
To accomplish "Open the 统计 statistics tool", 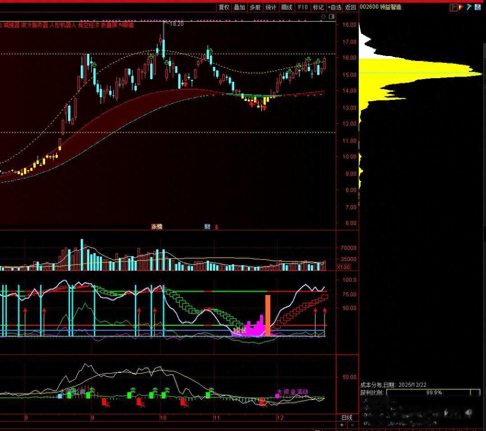I will pyautogui.click(x=271, y=7).
